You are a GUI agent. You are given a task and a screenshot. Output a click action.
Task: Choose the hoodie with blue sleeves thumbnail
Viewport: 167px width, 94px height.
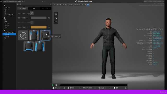[40, 46]
